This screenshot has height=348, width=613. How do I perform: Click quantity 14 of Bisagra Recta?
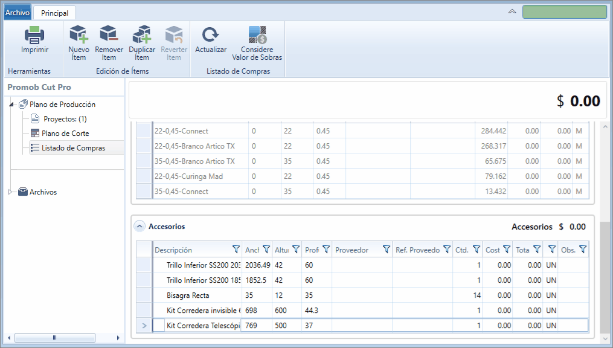coord(477,295)
